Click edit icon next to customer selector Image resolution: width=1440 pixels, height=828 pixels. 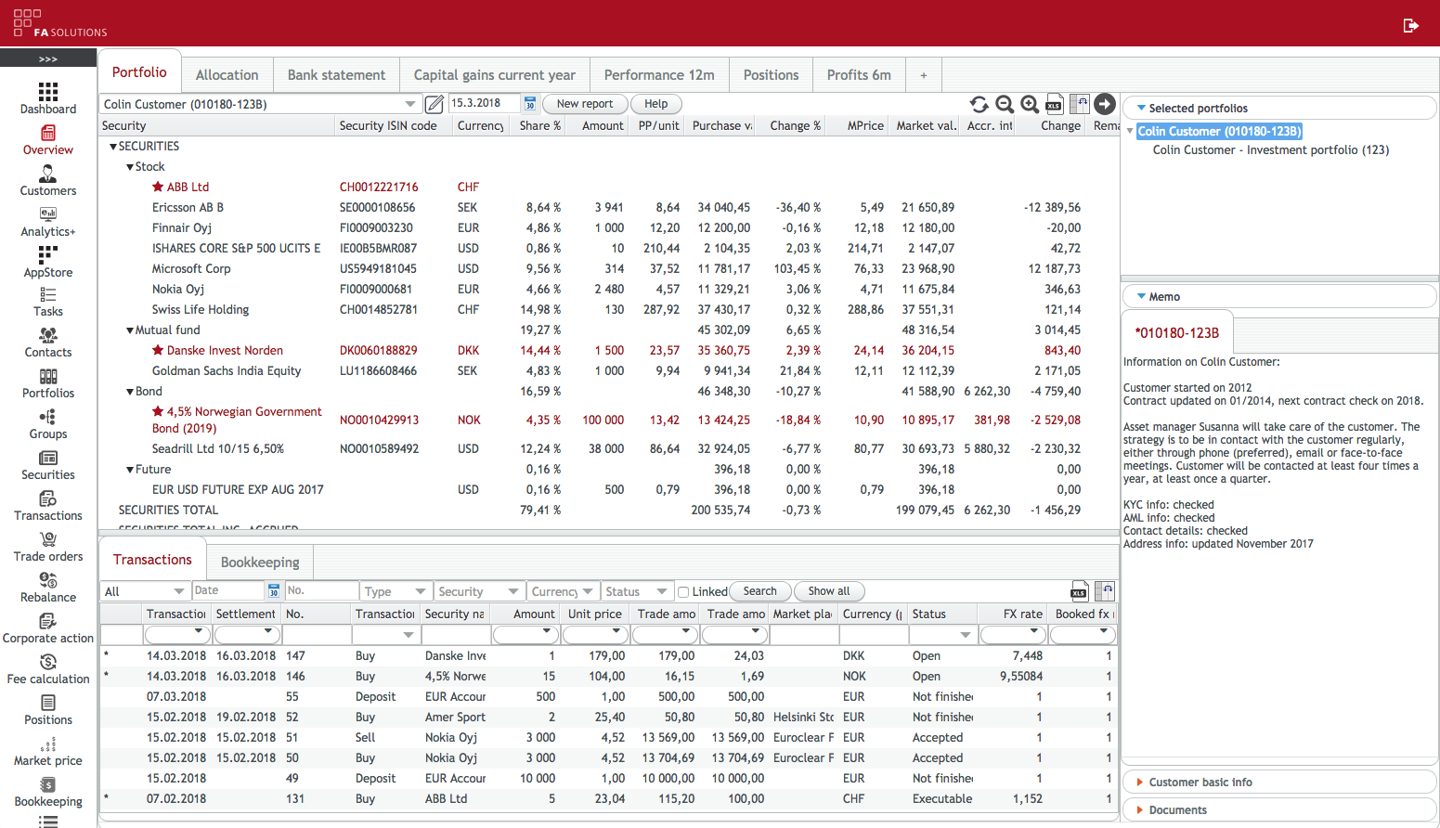(x=434, y=103)
